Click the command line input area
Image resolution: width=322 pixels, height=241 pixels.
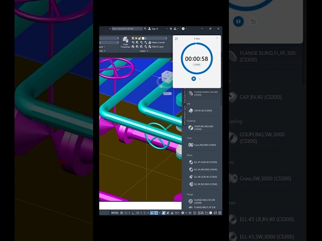(140, 205)
